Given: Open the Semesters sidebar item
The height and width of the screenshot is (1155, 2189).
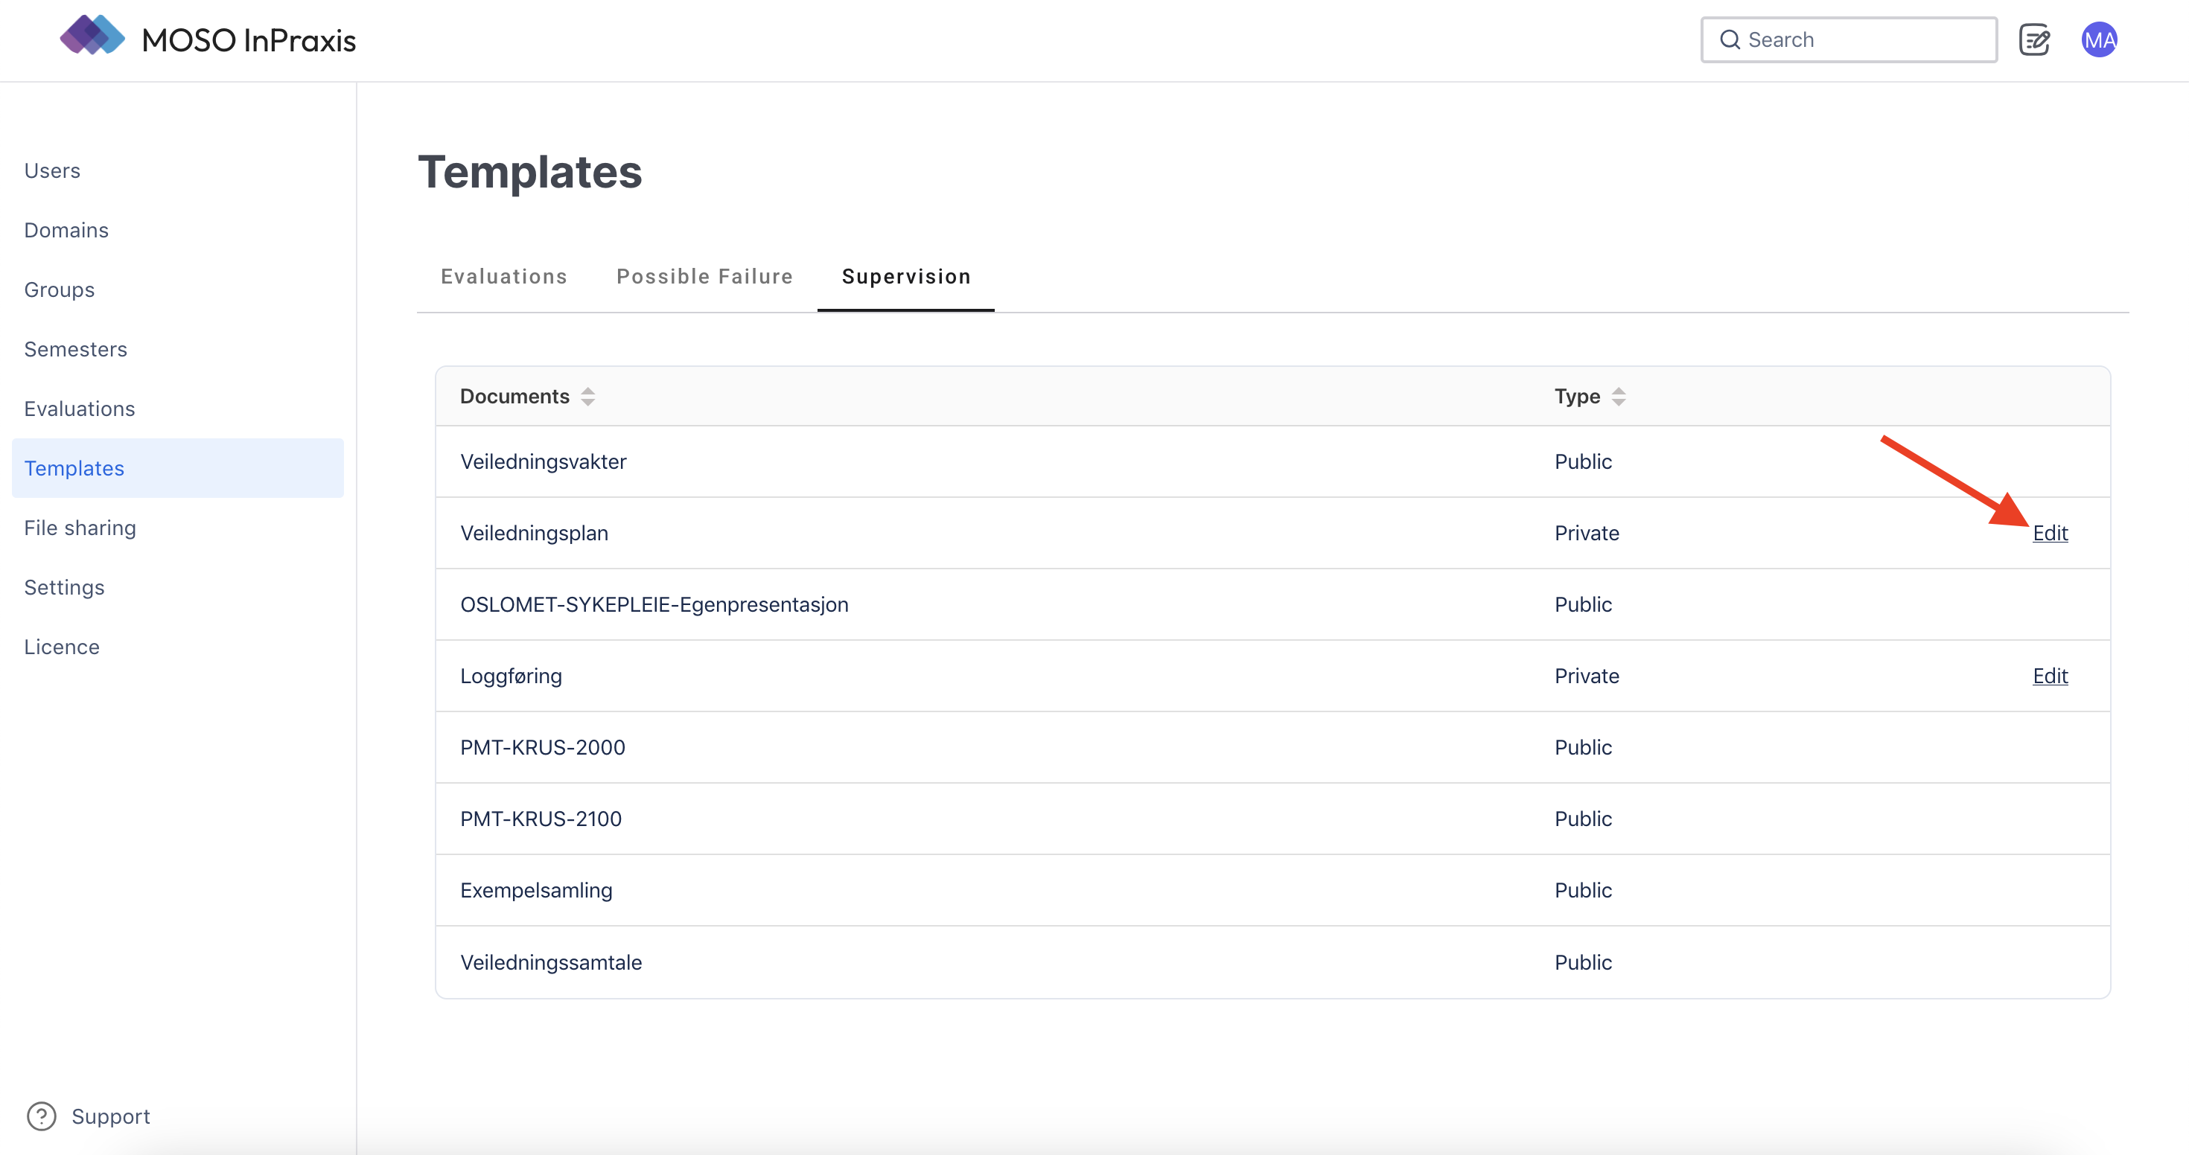Looking at the screenshot, I should coord(76,349).
